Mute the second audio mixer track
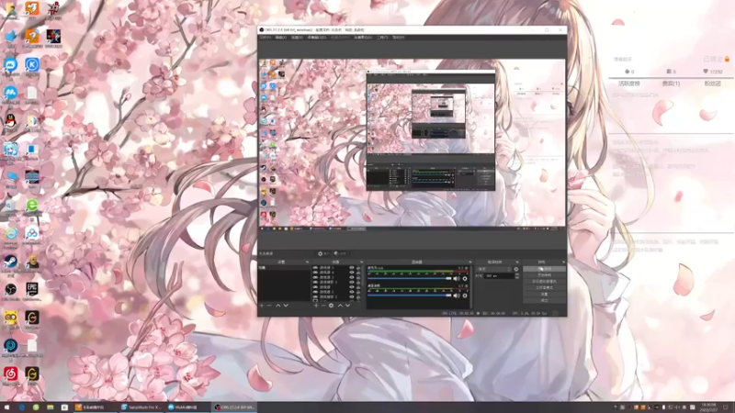This screenshot has height=413, width=735. [457, 296]
